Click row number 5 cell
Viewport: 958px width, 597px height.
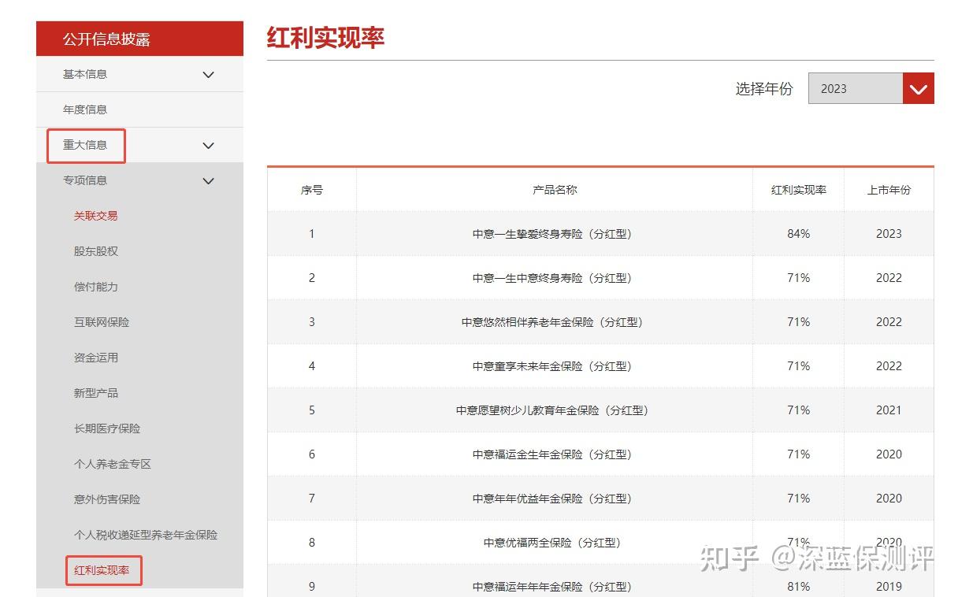[312, 410]
